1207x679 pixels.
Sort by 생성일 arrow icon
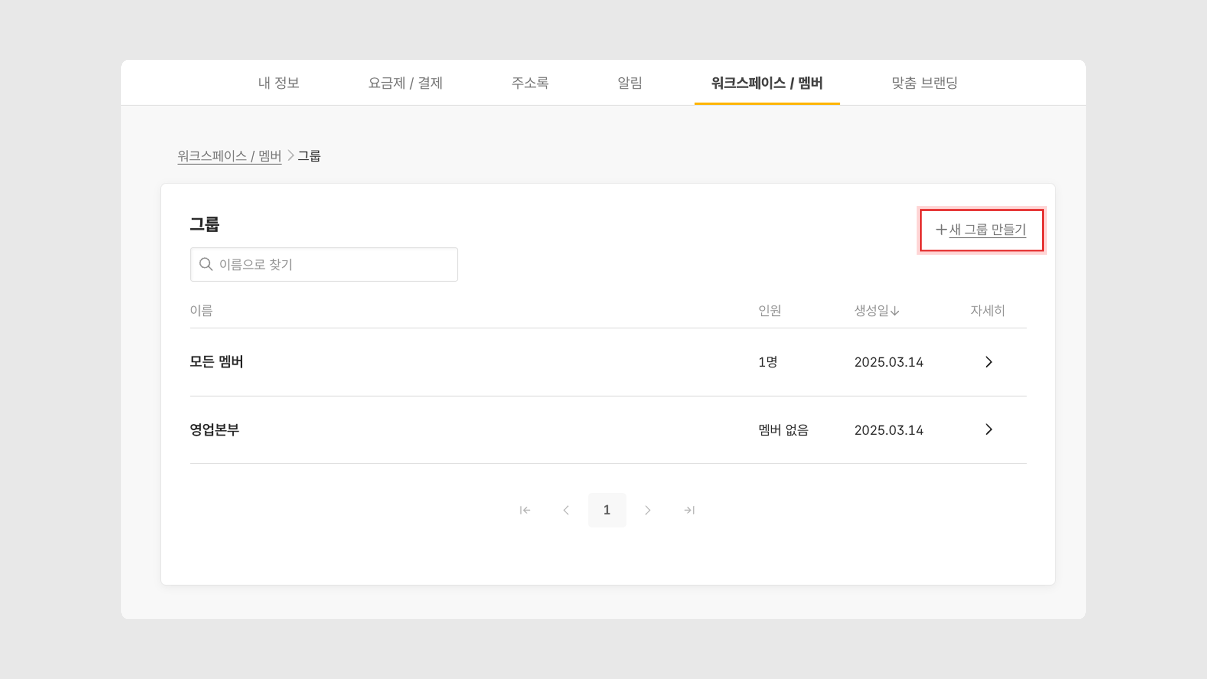pos(895,311)
